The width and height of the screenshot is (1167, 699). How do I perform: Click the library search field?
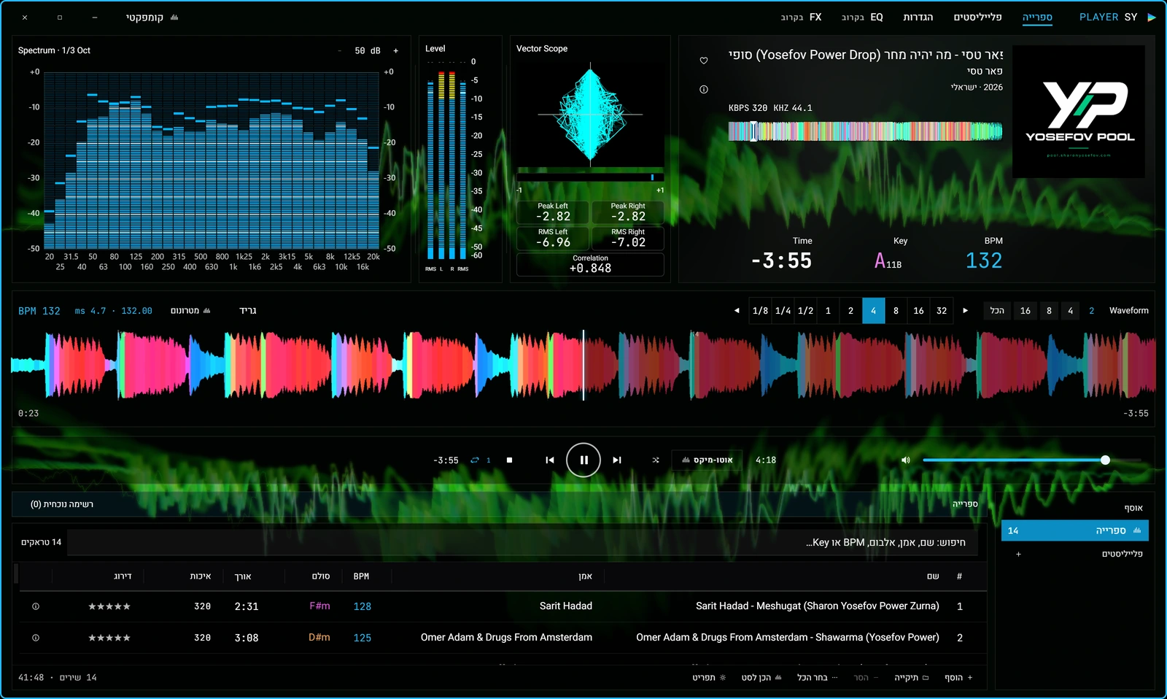(522, 543)
